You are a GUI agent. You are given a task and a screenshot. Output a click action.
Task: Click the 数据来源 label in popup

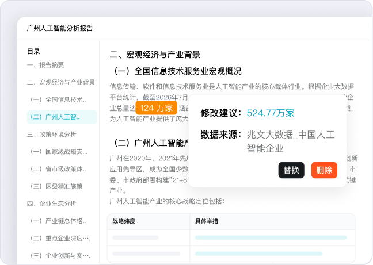[221, 135]
